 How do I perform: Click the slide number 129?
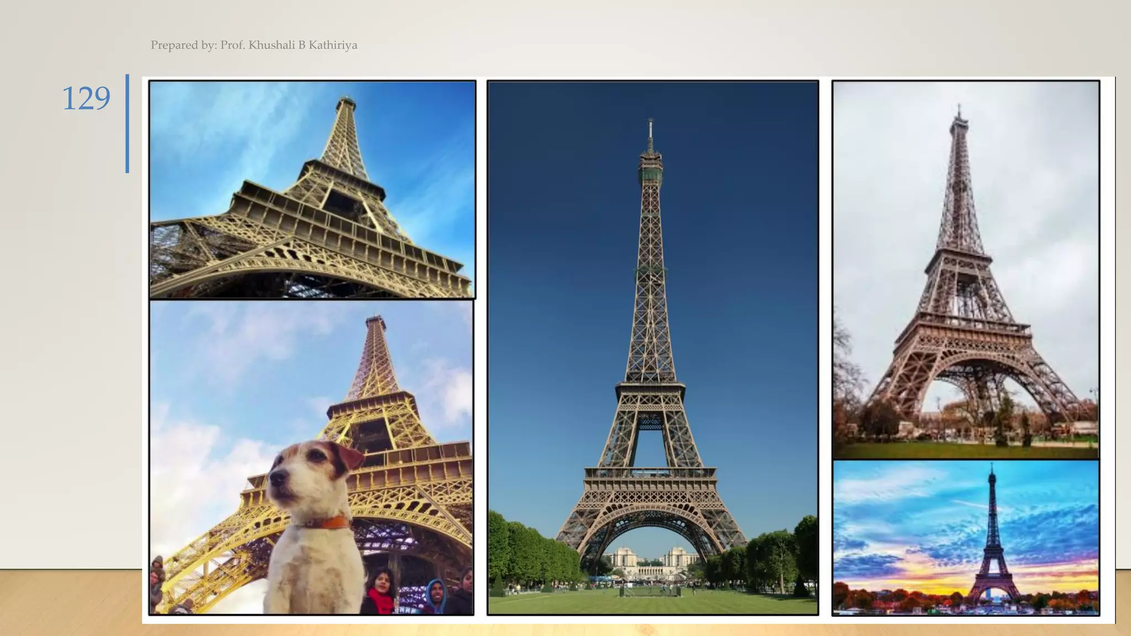pyautogui.click(x=86, y=99)
